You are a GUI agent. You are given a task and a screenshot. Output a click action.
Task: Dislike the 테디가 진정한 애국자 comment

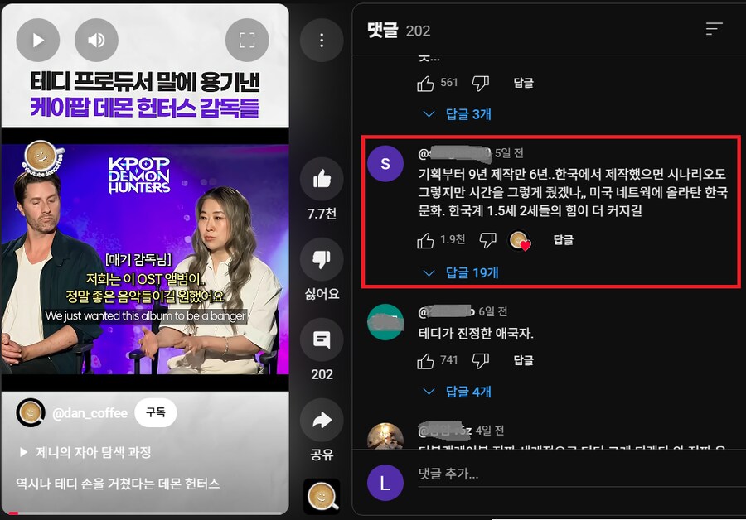(x=481, y=361)
